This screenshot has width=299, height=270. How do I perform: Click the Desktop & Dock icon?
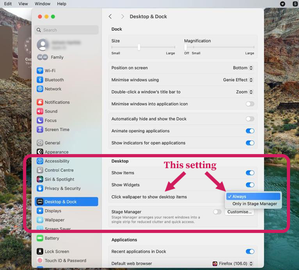(x=40, y=202)
